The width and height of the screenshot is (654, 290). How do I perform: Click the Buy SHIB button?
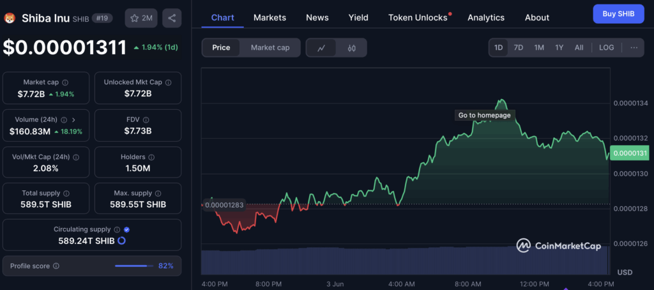[618, 14]
